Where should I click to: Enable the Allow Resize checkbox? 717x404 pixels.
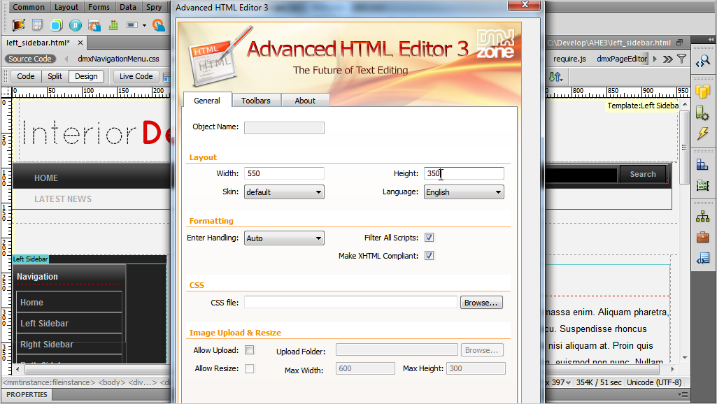pos(249,368)
